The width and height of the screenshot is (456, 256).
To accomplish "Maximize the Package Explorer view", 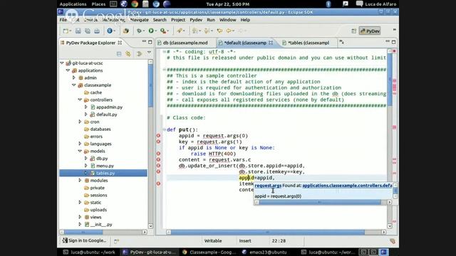I will (x=150, y=43).
